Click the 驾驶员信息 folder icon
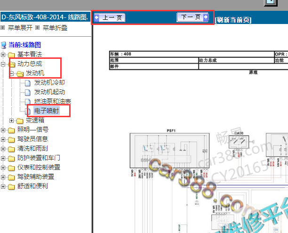This screenshot has width=288, height=233. tap(11, 140)
